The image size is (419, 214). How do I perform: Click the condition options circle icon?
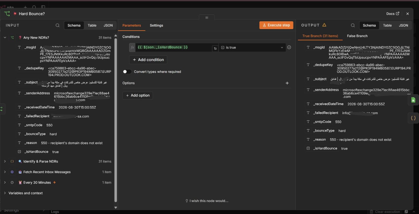(x=289, y=47)
